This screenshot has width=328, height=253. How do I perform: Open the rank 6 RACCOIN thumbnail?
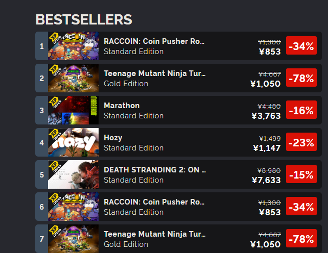pos(77,207)
